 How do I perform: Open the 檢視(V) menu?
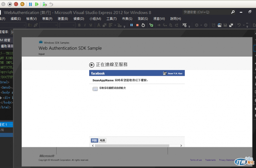click(x=31, y=19)
